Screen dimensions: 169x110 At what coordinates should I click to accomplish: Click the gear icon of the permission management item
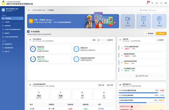(3, 44)
